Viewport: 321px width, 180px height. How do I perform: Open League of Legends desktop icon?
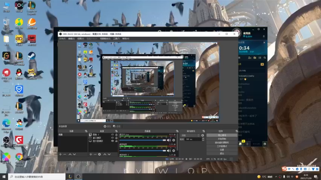pos(32,8)
